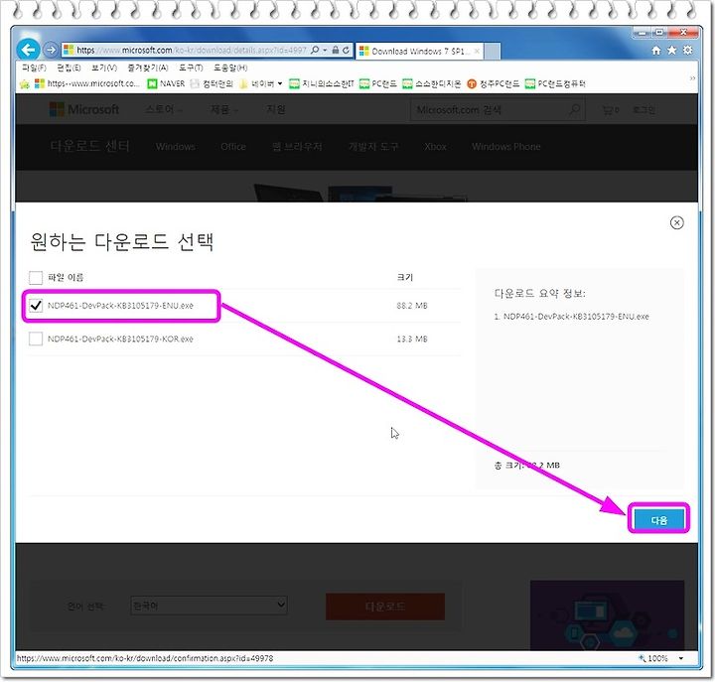Click the site search magnifier icon
715x682 pixels.
pos(575,109)
